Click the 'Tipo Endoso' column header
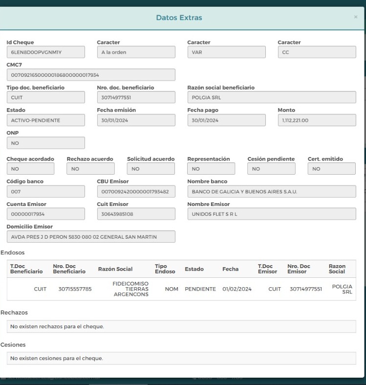366x385 pixels. pyautogui.click(x=165, y=269)
